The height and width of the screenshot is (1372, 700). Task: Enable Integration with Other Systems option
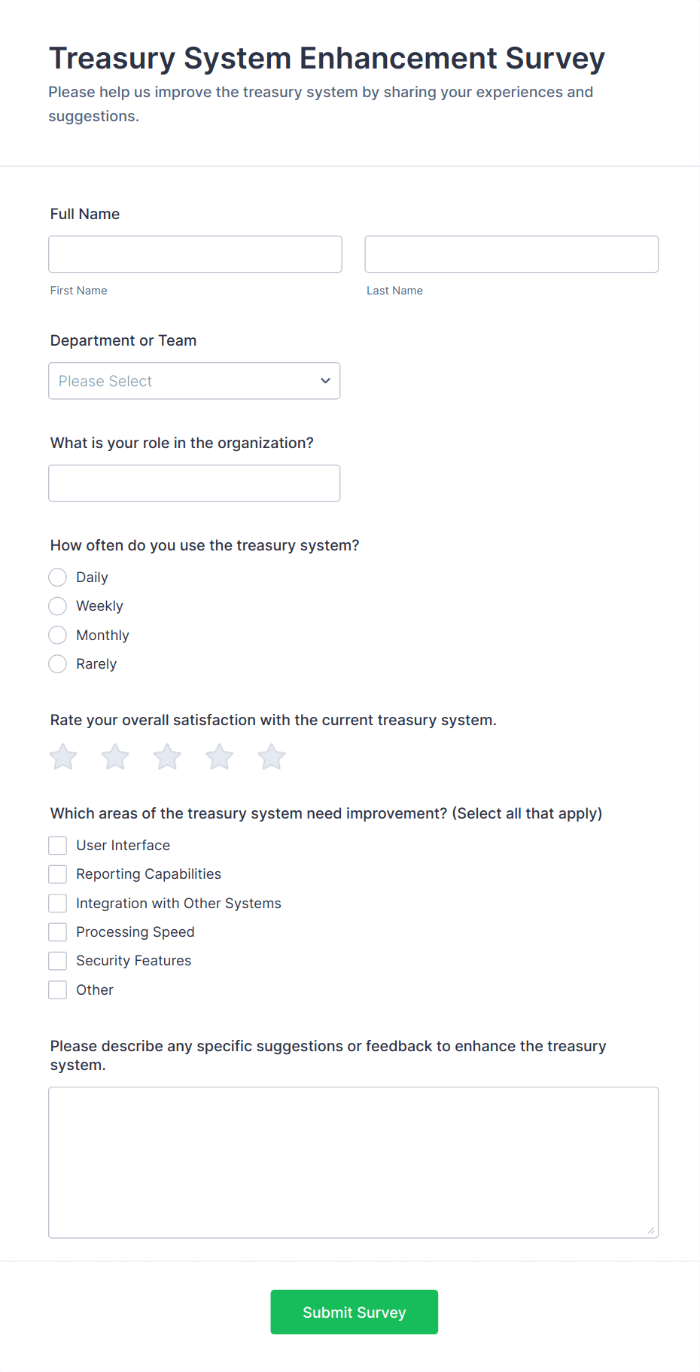[x=58, y=904]
